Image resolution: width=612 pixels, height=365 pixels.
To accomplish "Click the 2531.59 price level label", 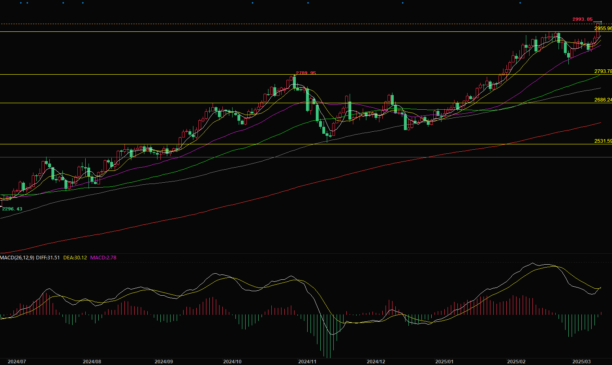I will click(603, 141).
